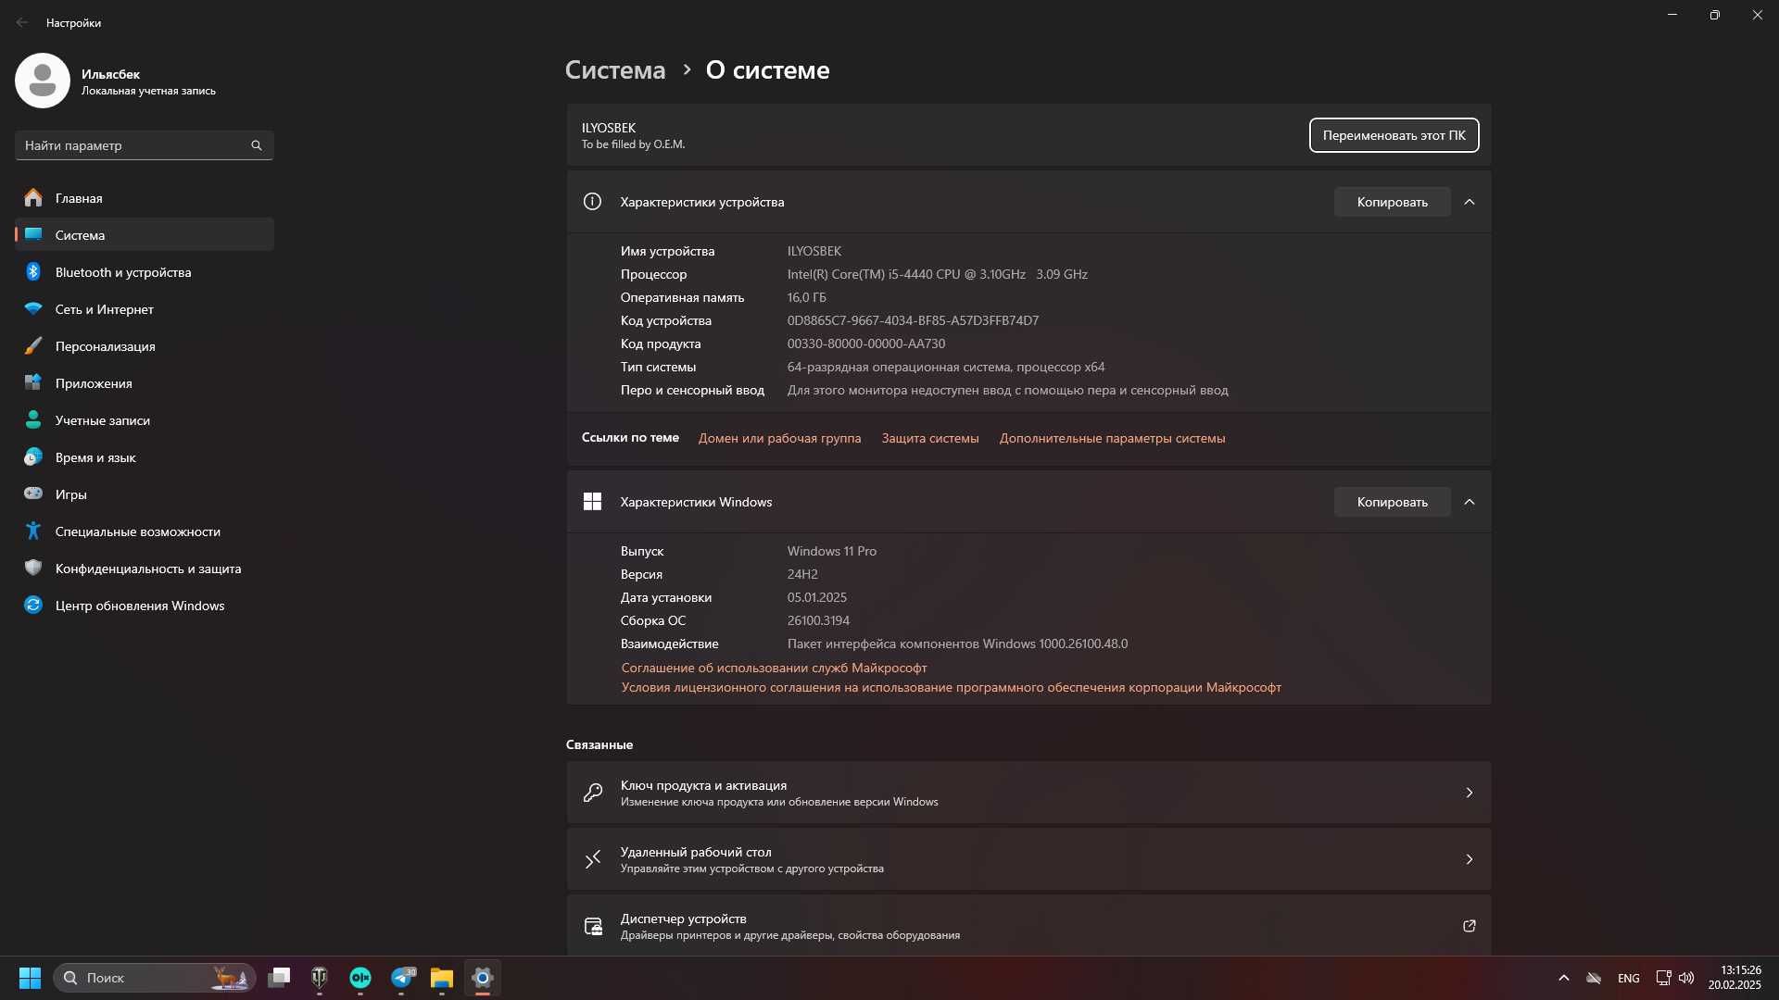This screenshot has width=1779, height=1000.
Task: Open Bluetooth и устройства settings
Action: point(144,272)
